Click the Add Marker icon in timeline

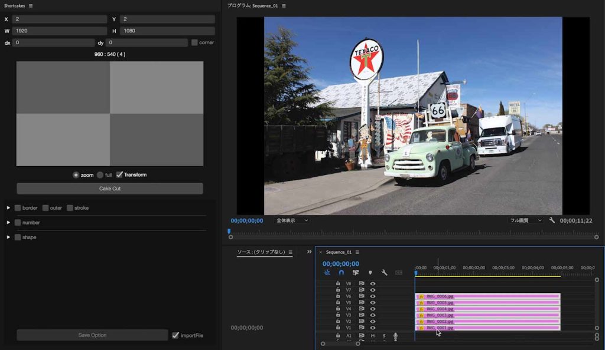370,273
